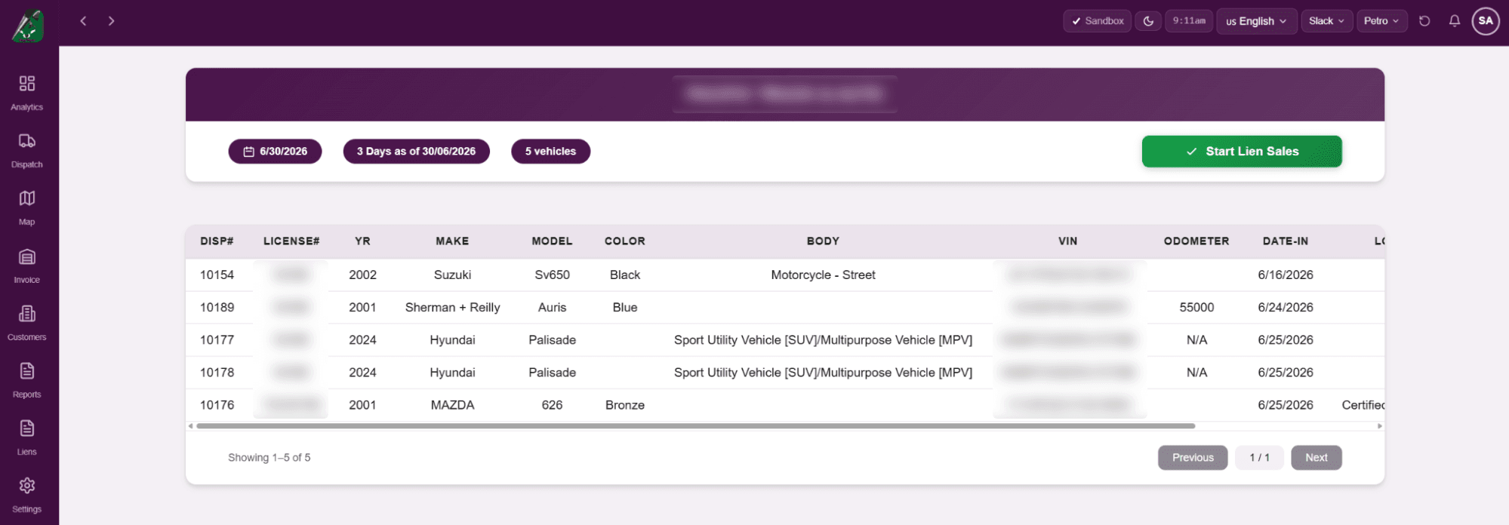
Task: Click the Suzuki make cell
Action: (x=452, y=275)
